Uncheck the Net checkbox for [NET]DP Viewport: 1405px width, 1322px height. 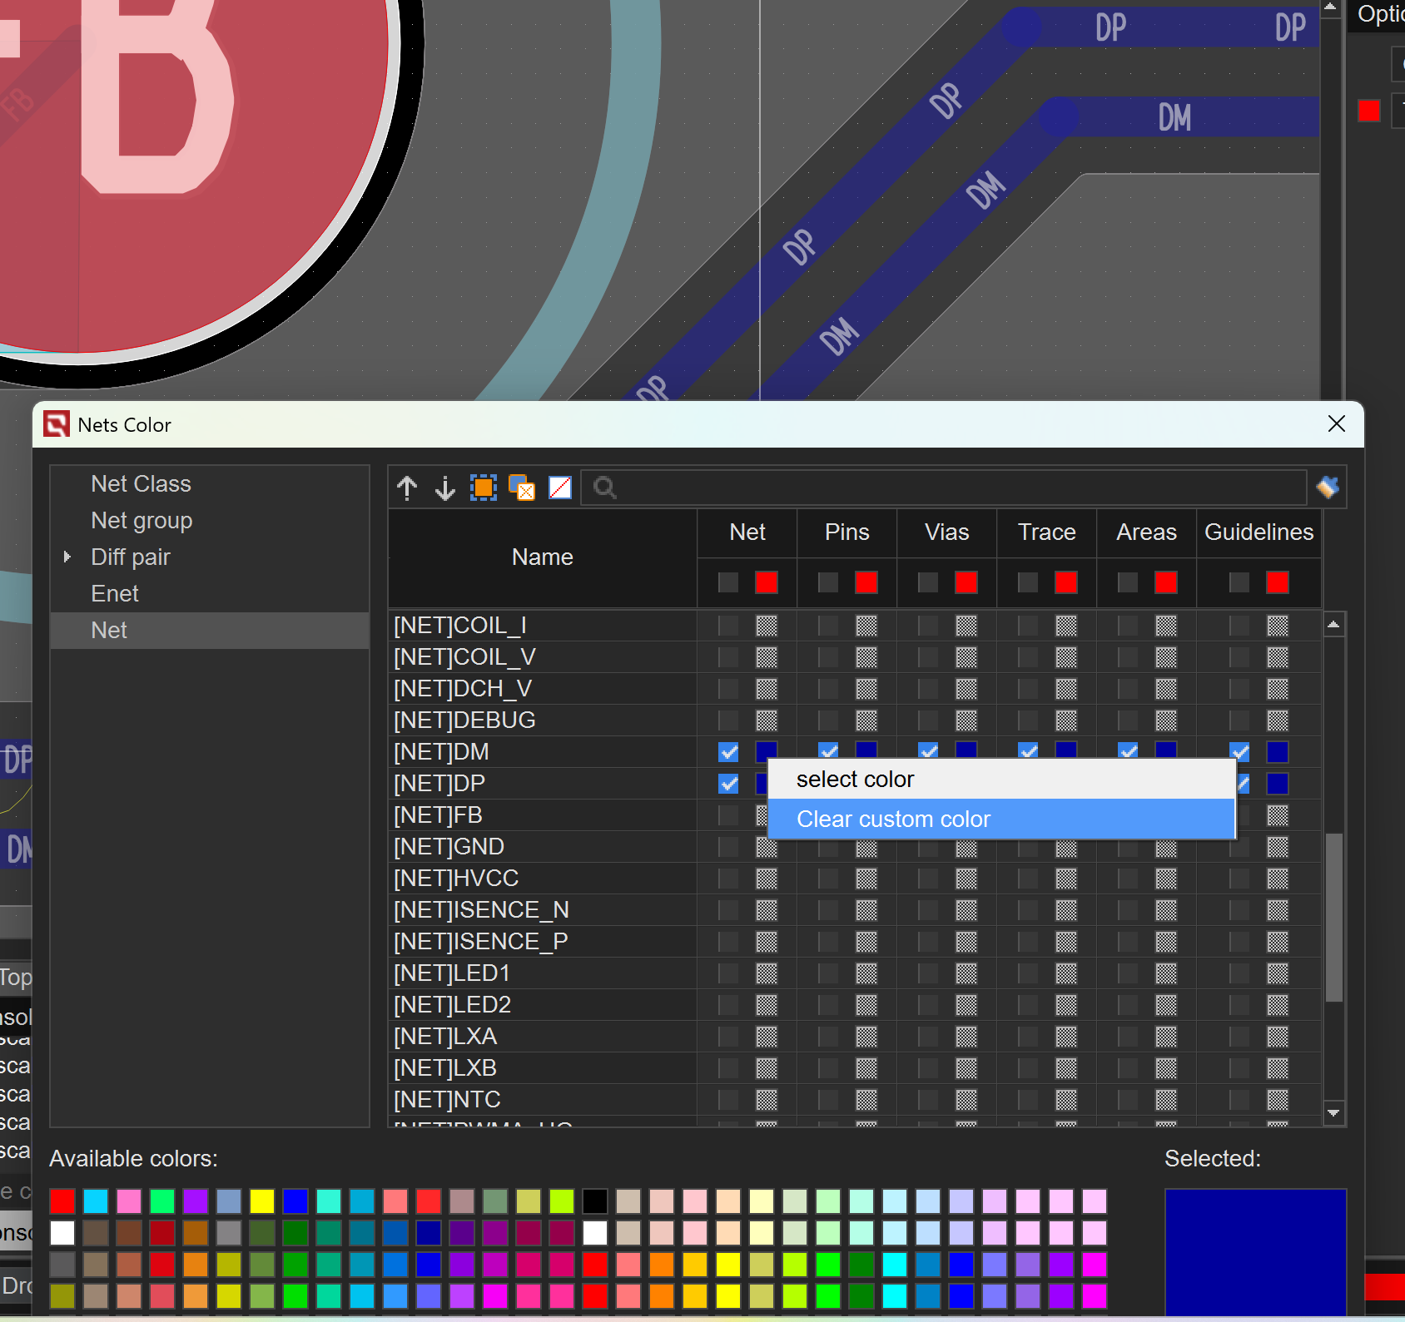click(x=728, y=784)
